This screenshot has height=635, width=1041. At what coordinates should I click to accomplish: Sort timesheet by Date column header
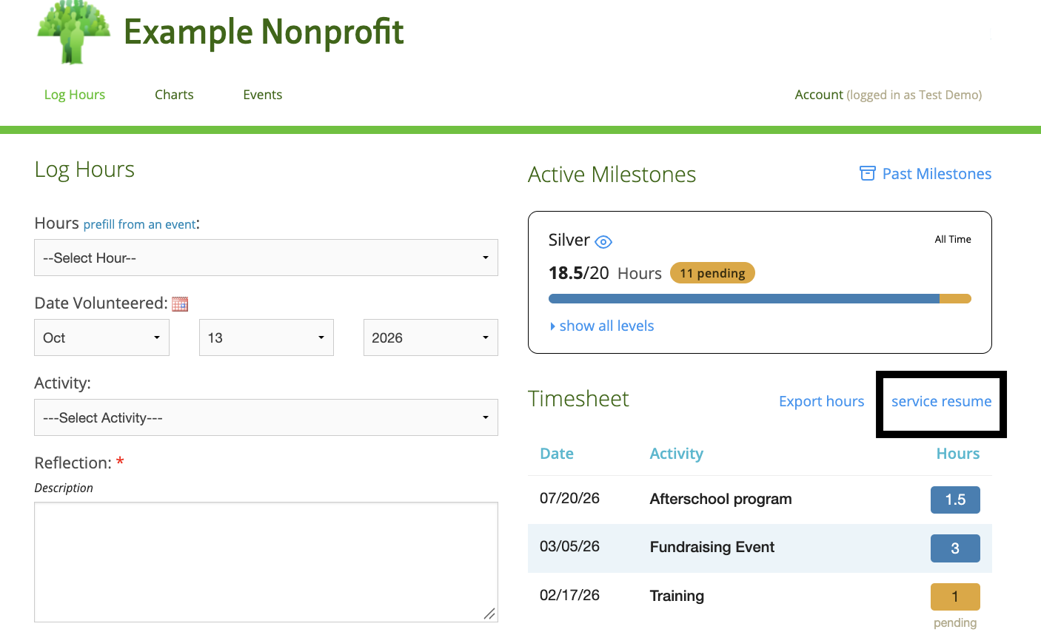[557, 454]
